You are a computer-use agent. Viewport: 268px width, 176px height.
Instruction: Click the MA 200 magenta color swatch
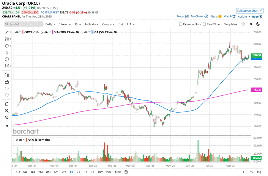point(52,32)
